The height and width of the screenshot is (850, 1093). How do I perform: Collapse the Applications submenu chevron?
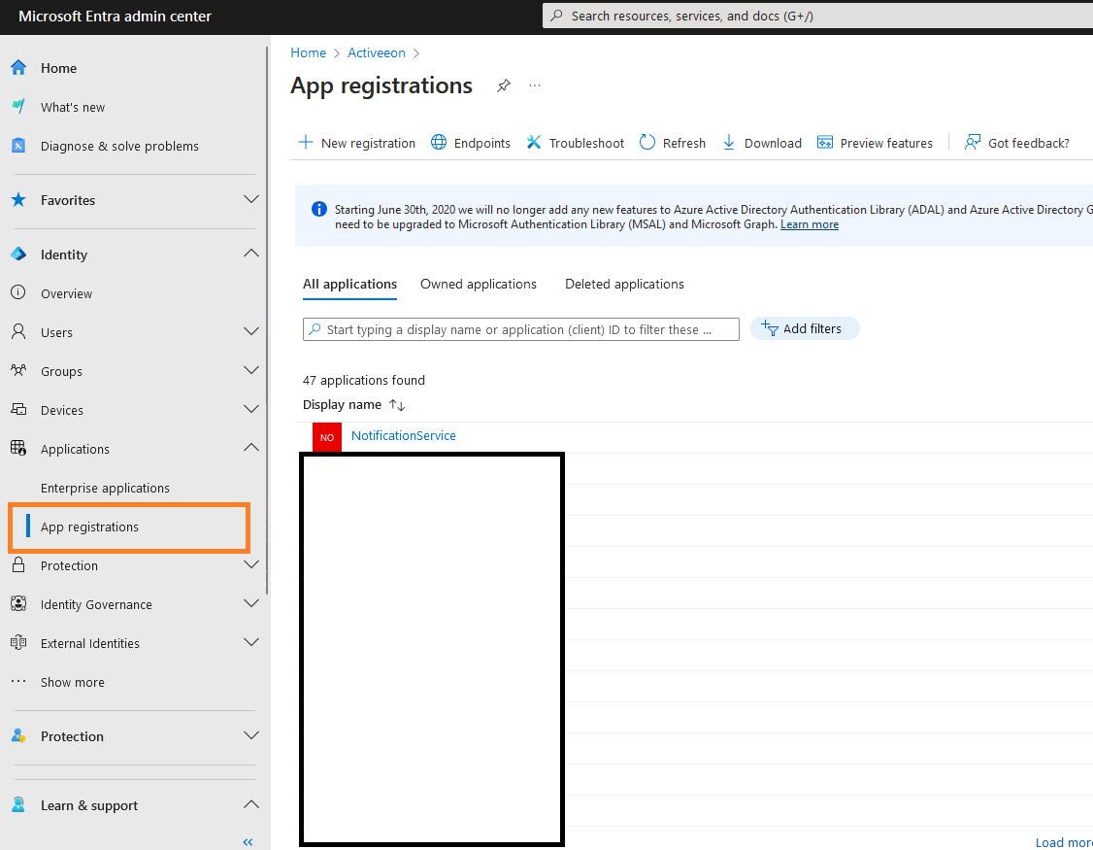(x=251, y=447)
